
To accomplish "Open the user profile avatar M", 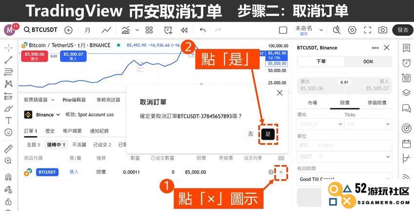I will tap(10, 30).
